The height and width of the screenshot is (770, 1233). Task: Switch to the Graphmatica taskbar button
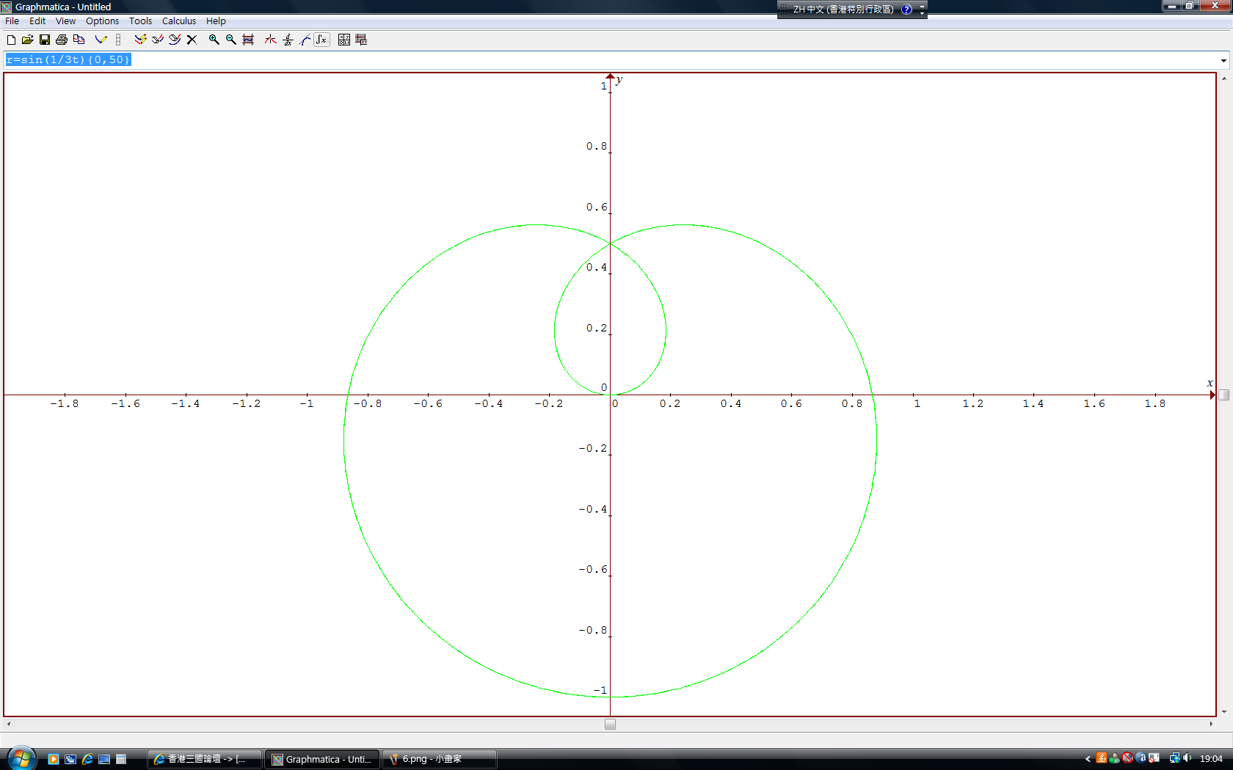click(x=322, y=759)
